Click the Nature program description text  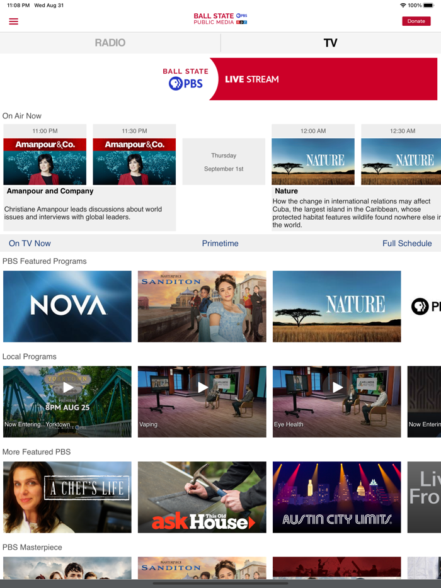click(356, 213)
